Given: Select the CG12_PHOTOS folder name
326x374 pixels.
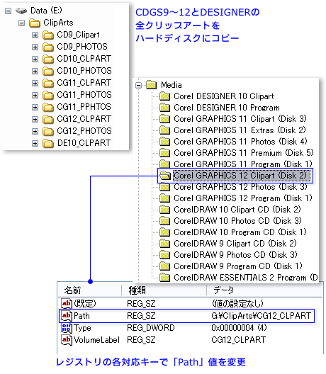Looking at the screenshot, I should (84, 131).
